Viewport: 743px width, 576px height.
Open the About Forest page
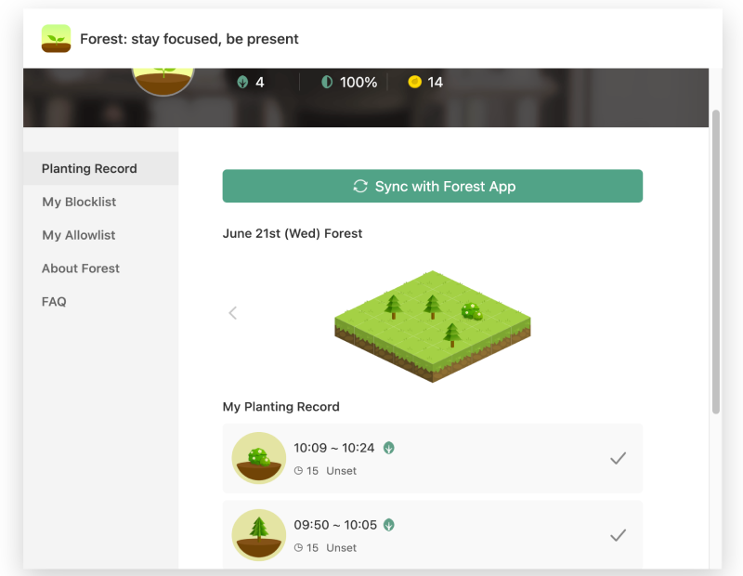click(81, 268)
